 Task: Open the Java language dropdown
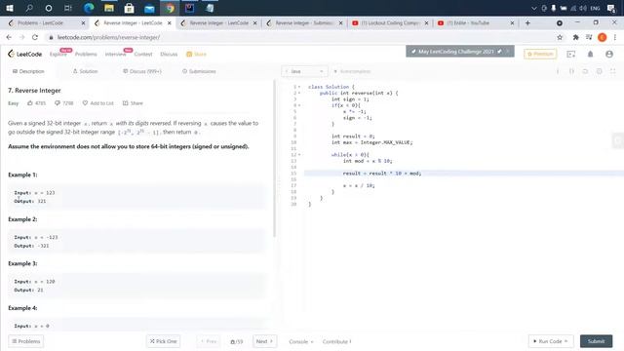[x=304, y=71]
